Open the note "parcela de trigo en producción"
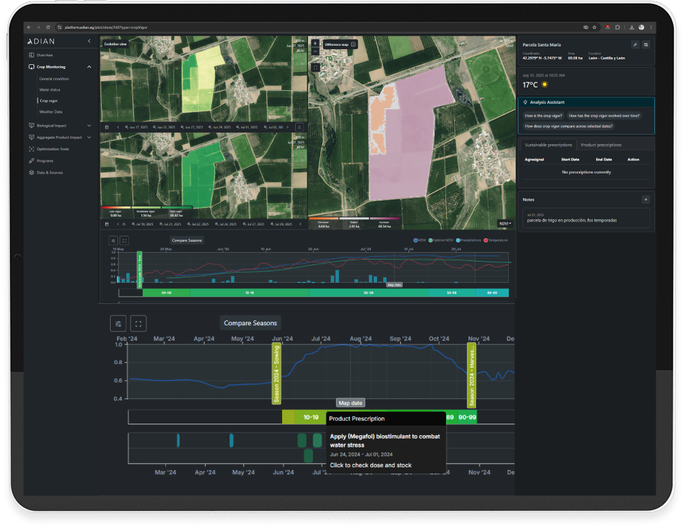 586,218
